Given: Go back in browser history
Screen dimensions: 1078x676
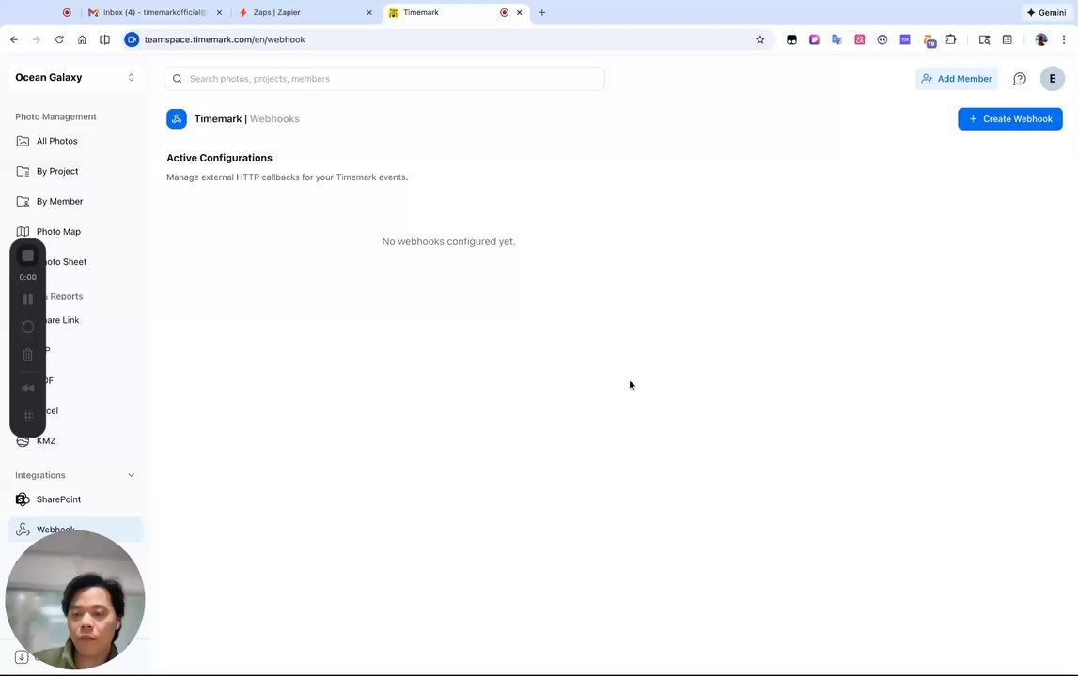Looking at the screenshot, I should [x=14, y=39].
